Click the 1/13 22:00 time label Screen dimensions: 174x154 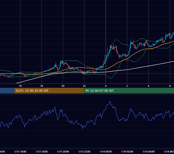point(84,151)
